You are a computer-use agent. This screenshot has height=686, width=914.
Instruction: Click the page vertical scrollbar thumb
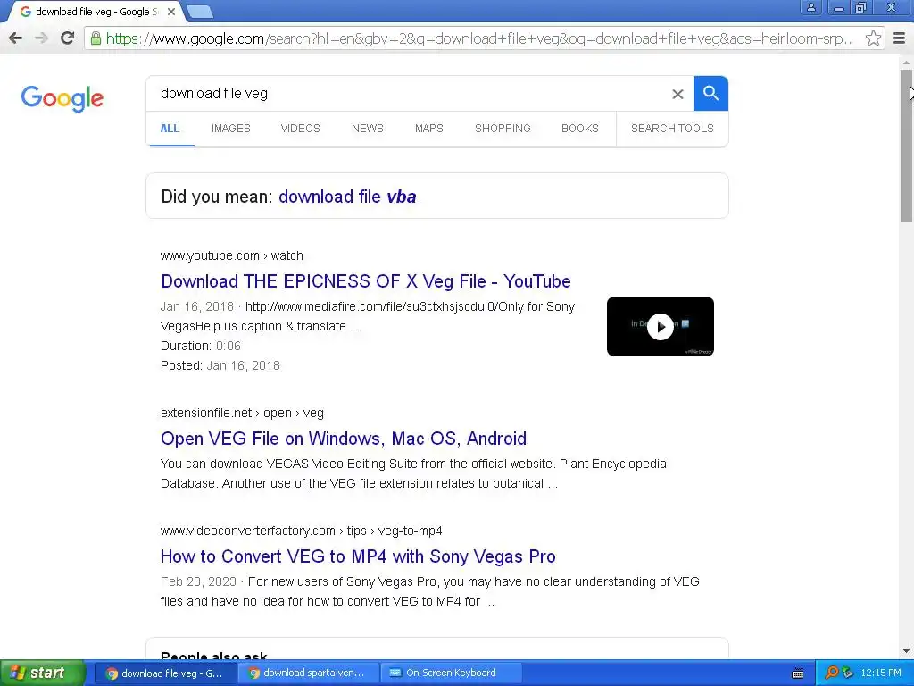[x=906, y=146]
